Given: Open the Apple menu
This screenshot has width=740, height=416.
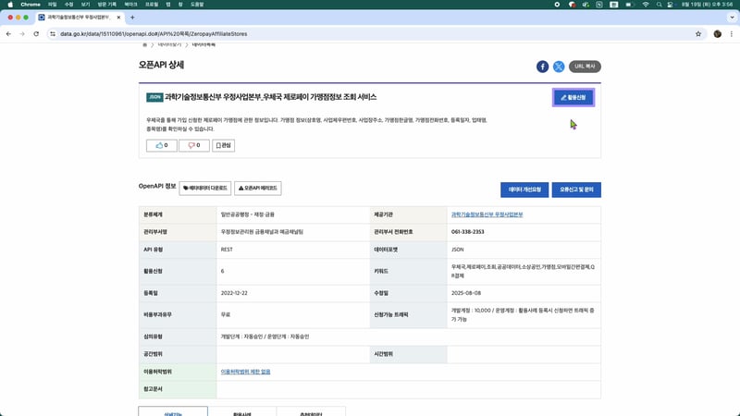Looking at the screenshot, I should click(10, 5).
